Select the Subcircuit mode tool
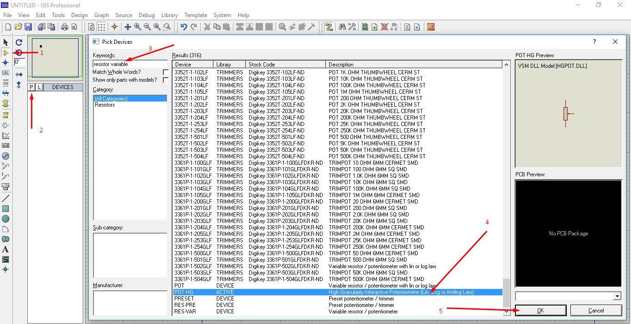This screenshot has height=324, width=631. click(6, 103)
